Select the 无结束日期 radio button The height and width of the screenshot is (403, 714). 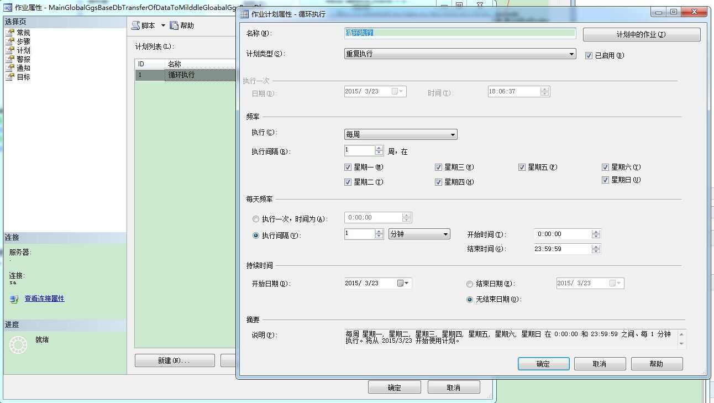click(x=470, y=300)
